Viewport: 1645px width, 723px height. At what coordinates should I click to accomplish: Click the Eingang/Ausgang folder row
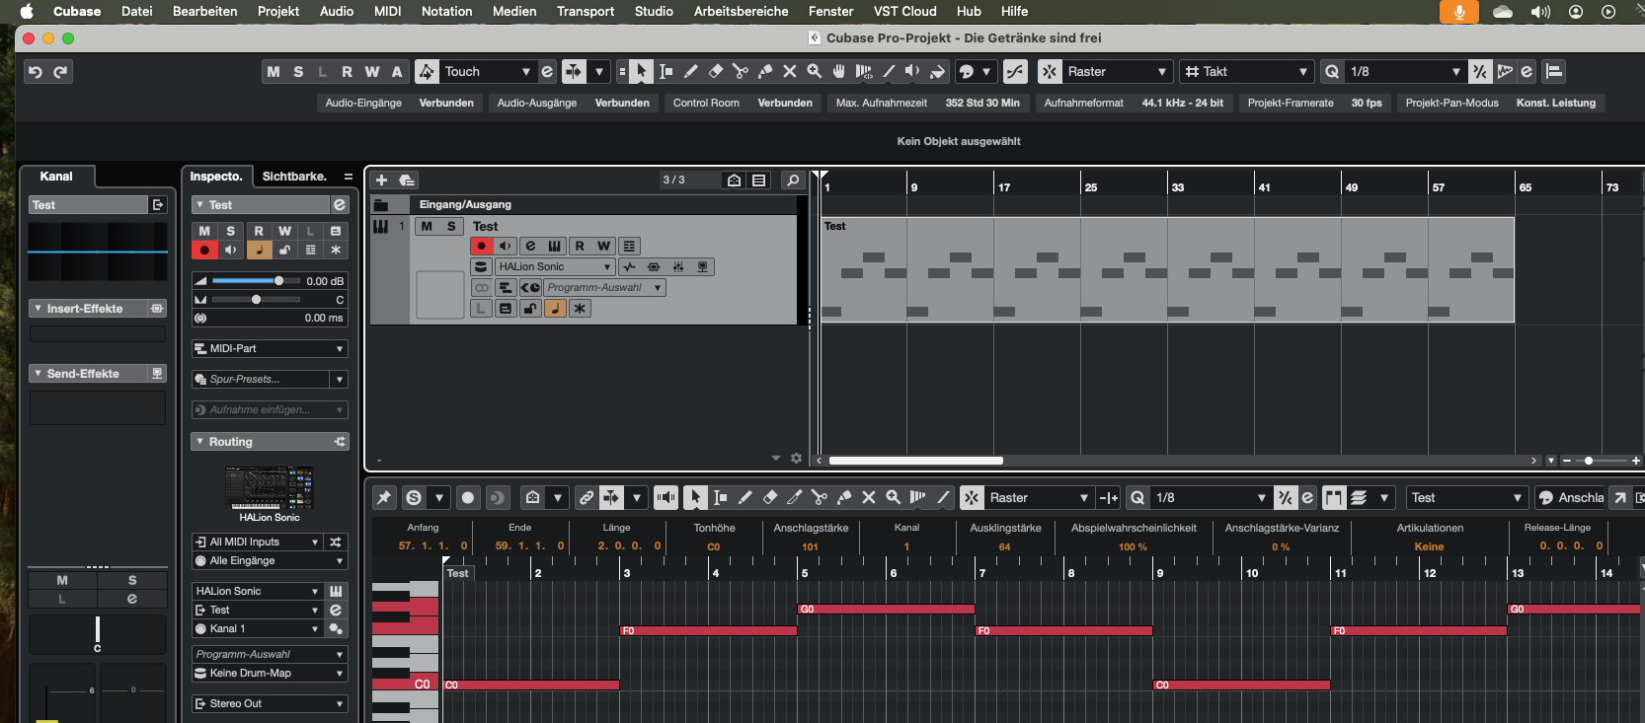(584, 204)
